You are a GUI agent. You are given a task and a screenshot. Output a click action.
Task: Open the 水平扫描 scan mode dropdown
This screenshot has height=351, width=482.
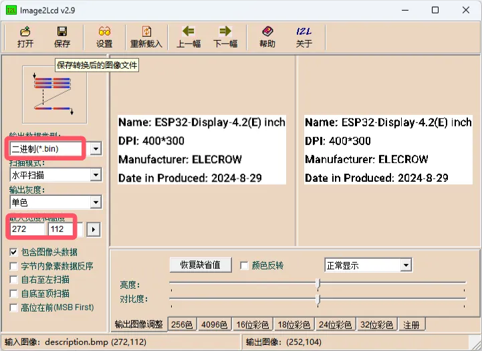pyautogui.click(x=96, y=175)
